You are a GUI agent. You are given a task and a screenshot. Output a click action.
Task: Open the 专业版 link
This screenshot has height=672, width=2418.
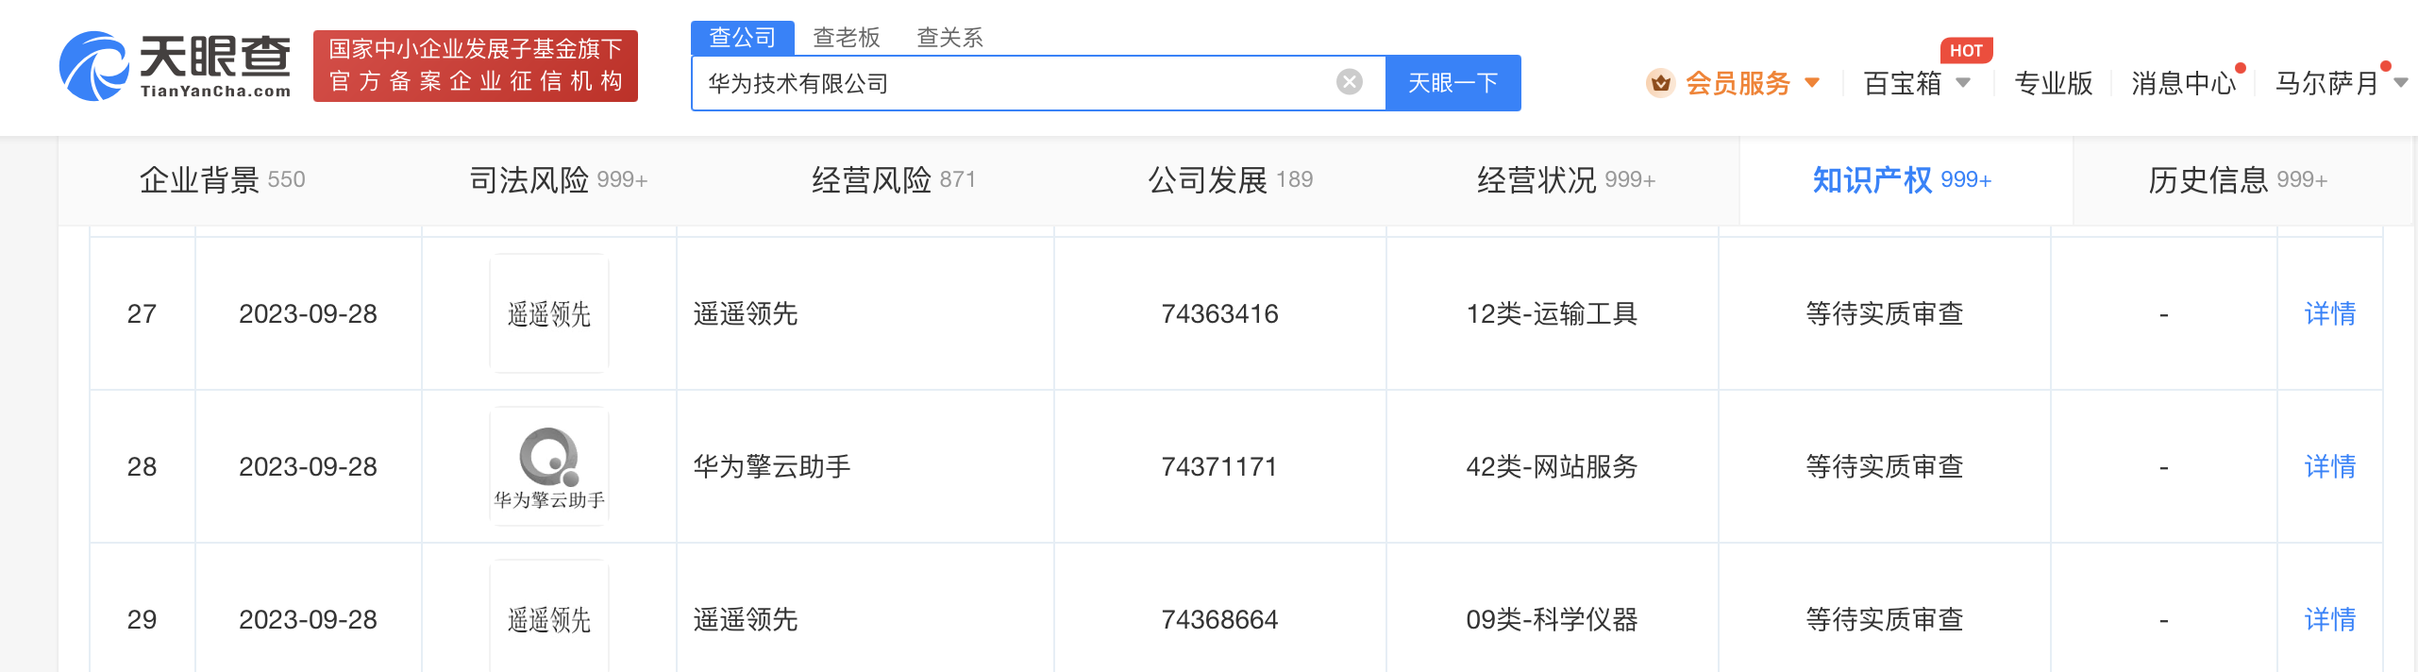[x=2053, y=83]
